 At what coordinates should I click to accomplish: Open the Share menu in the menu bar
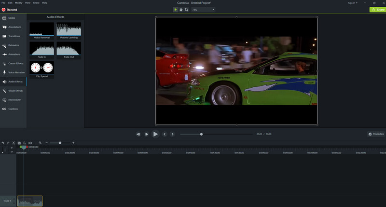(36, 3)
